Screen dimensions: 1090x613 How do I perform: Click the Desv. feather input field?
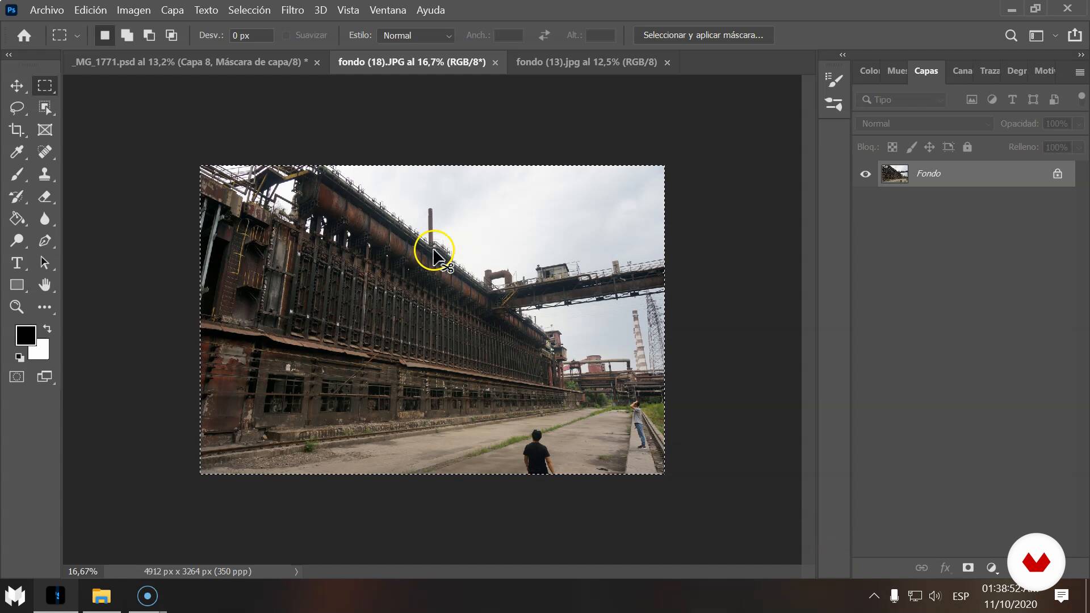coord(251,35)
